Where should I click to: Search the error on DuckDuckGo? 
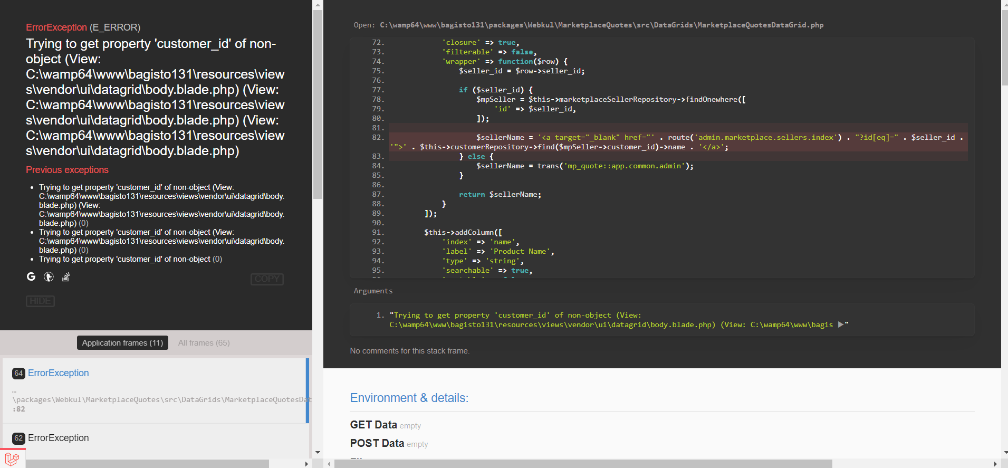tap(49, 276)
